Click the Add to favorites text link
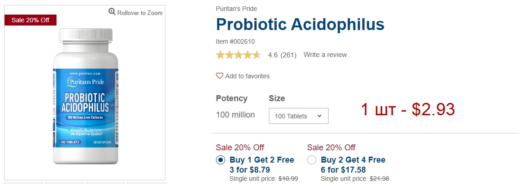 pyautogui.click(x=247, y=76)
